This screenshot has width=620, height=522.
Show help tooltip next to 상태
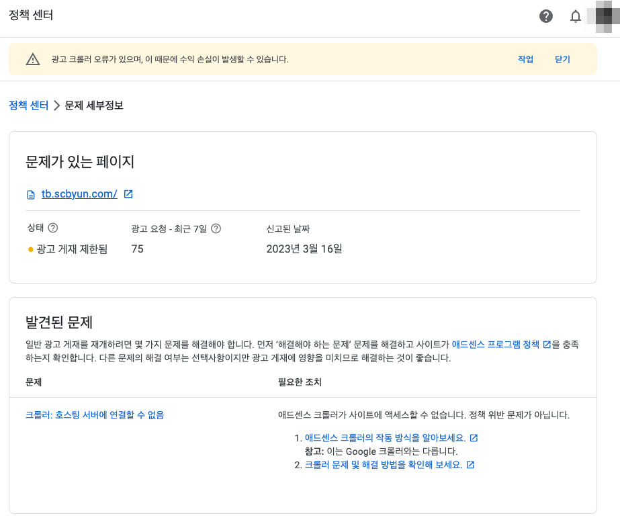[53, 228]
